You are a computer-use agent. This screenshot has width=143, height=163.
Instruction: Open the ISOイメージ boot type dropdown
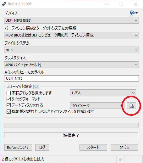tap(97, 105)
